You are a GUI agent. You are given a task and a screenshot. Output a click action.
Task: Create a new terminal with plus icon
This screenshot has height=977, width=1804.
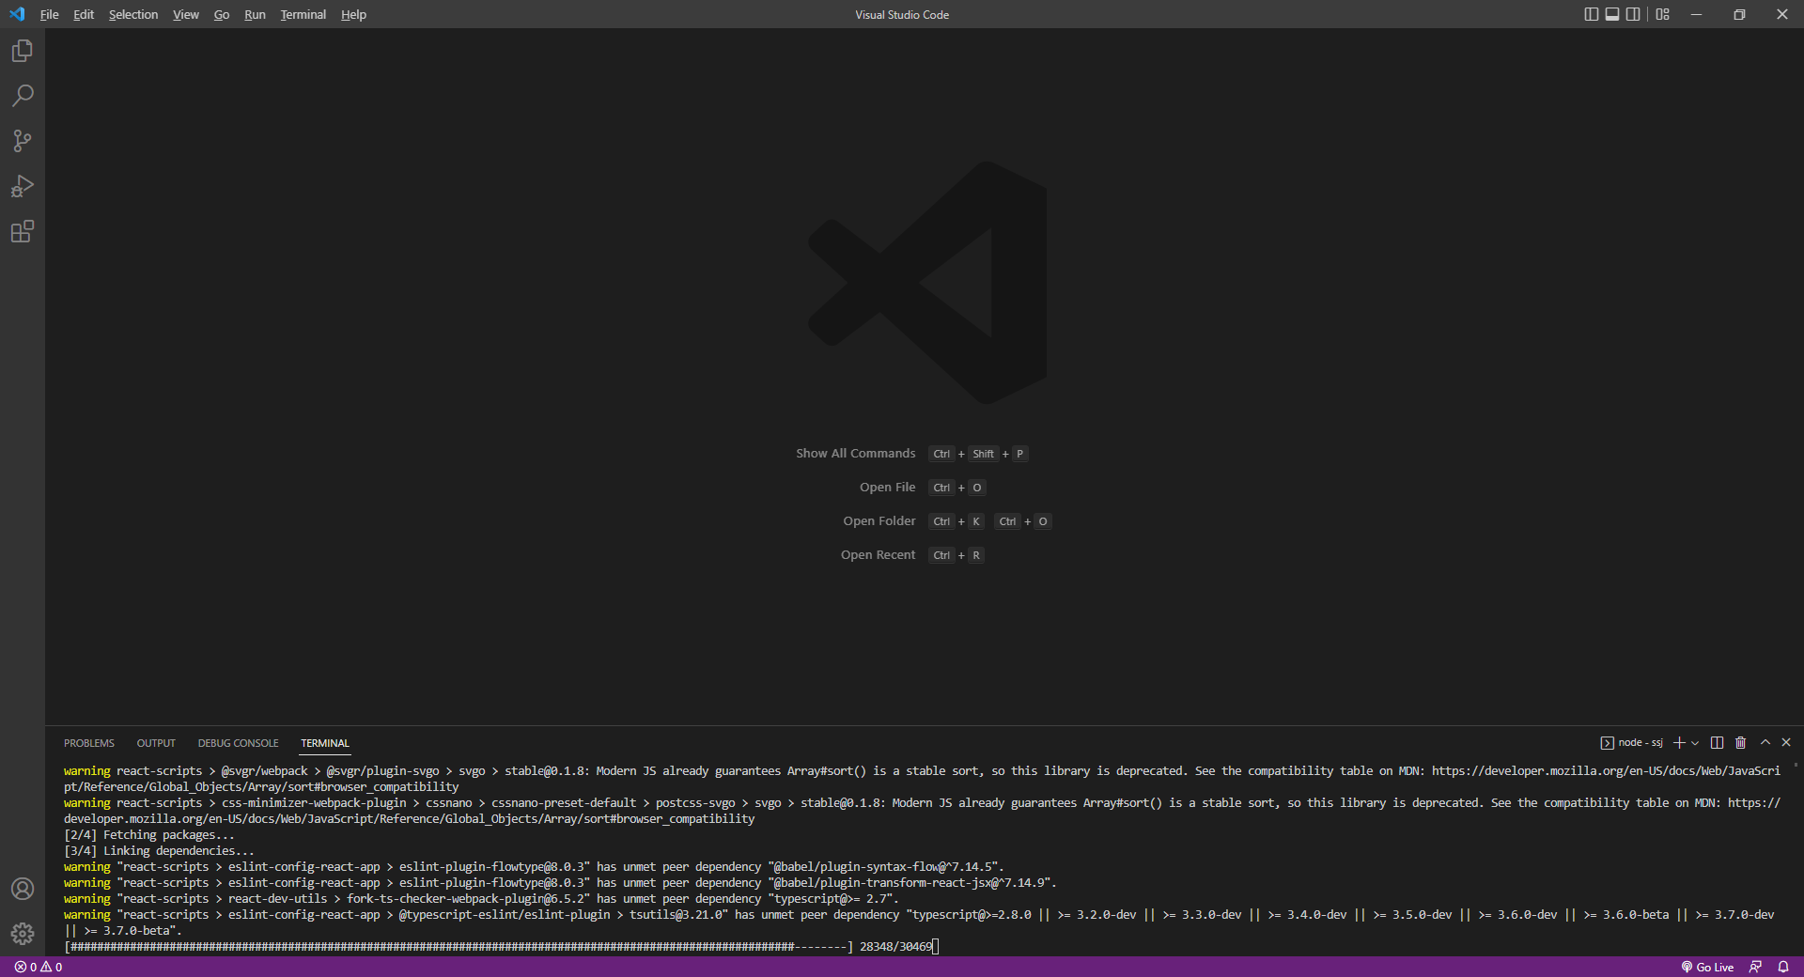click(1679, 742)
